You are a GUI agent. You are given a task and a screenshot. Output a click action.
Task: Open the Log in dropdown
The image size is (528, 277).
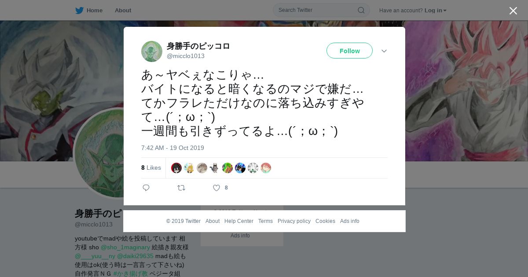(435, 10)
